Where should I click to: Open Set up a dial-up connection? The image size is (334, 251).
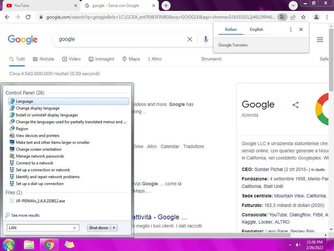68,184
